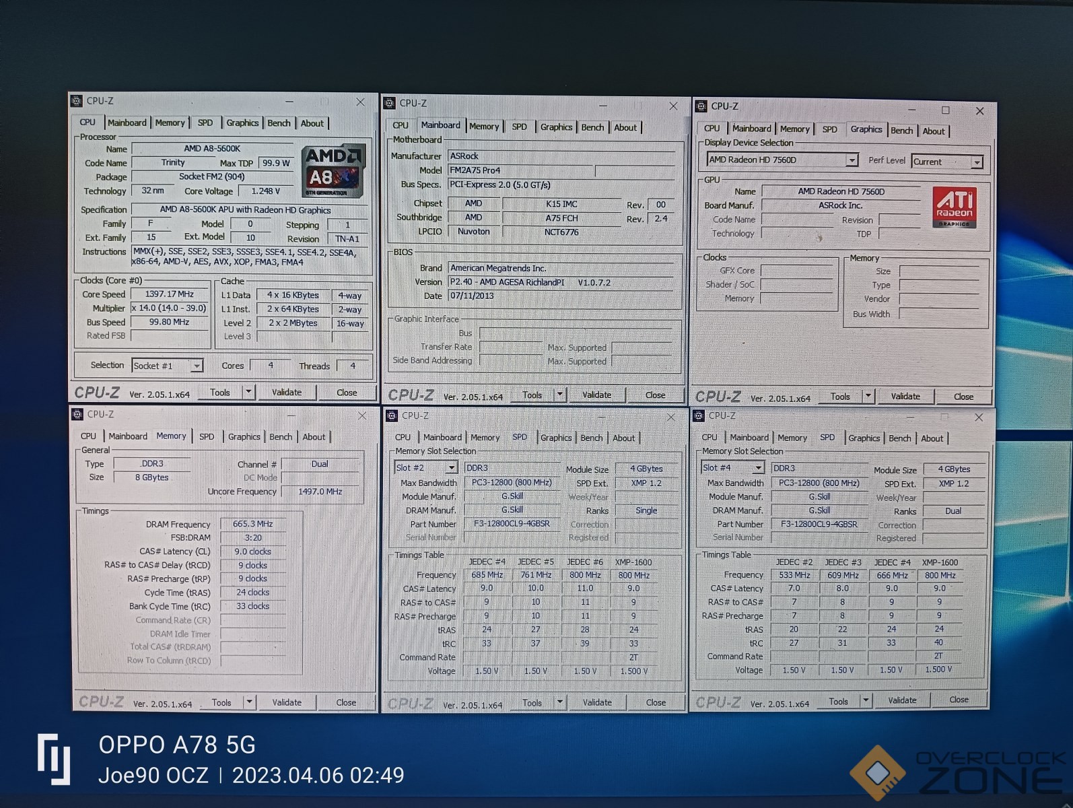Open Tools dropdown arrow in A8-5600K CPU window
Viewport: 1073px width, 808px height.
[x=248, y=391]
